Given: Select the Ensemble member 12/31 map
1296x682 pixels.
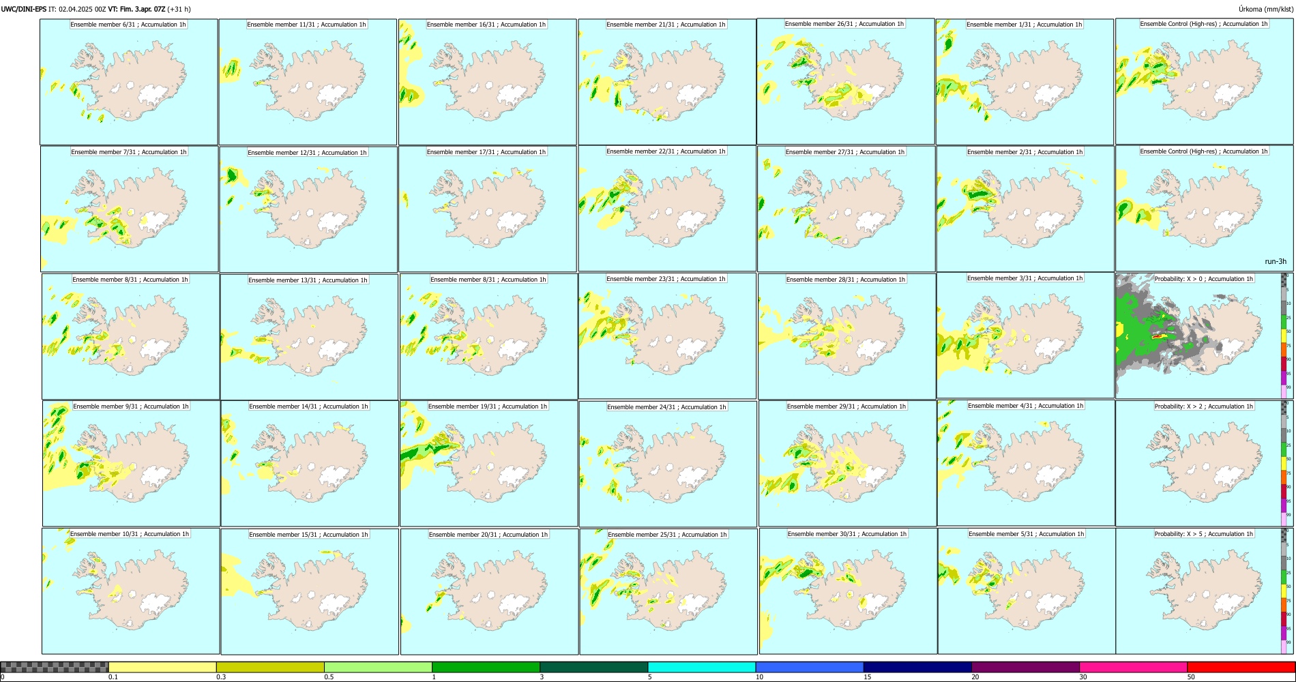Looking at the screenshot, I should (308, 210).
